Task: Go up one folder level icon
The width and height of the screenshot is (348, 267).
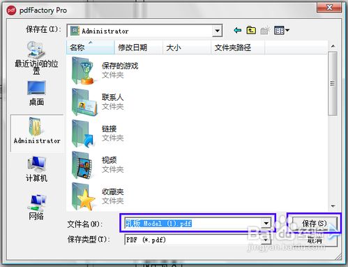Action: point(251,30)
